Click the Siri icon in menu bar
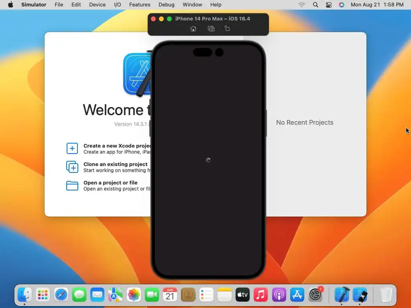Viewport: 411px width, 308px height. click(341, 4)
